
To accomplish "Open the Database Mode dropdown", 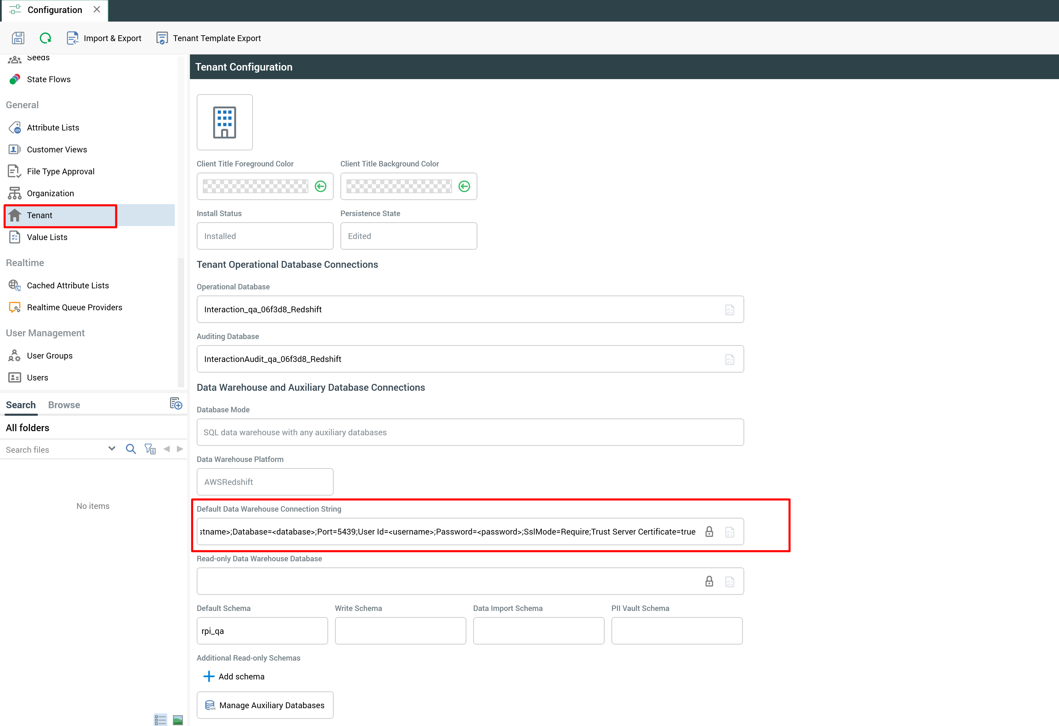I will [470, 432].
